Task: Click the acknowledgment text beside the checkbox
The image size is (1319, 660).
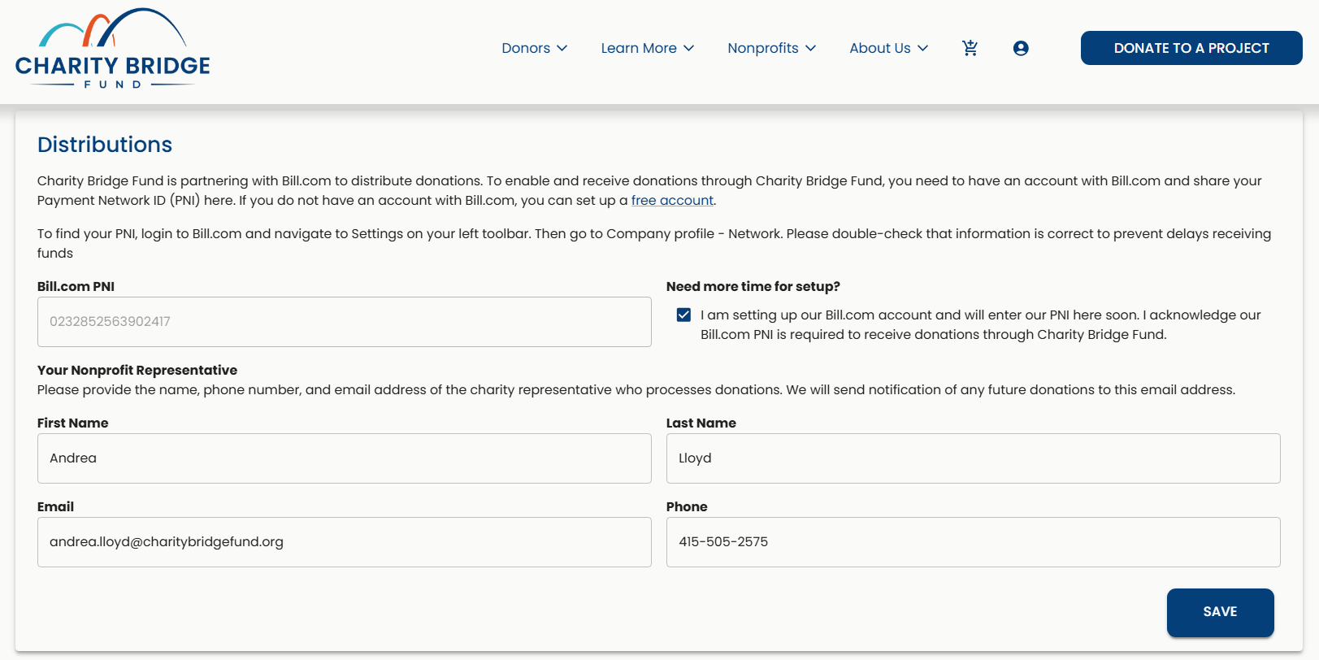Action: point(981,324)
